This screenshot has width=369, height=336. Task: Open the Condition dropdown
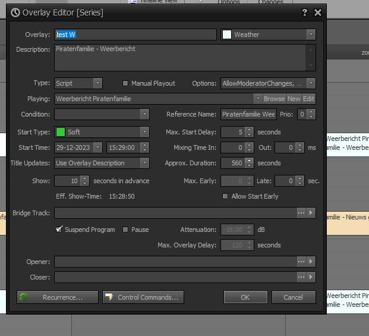click(x=144, y=114)
